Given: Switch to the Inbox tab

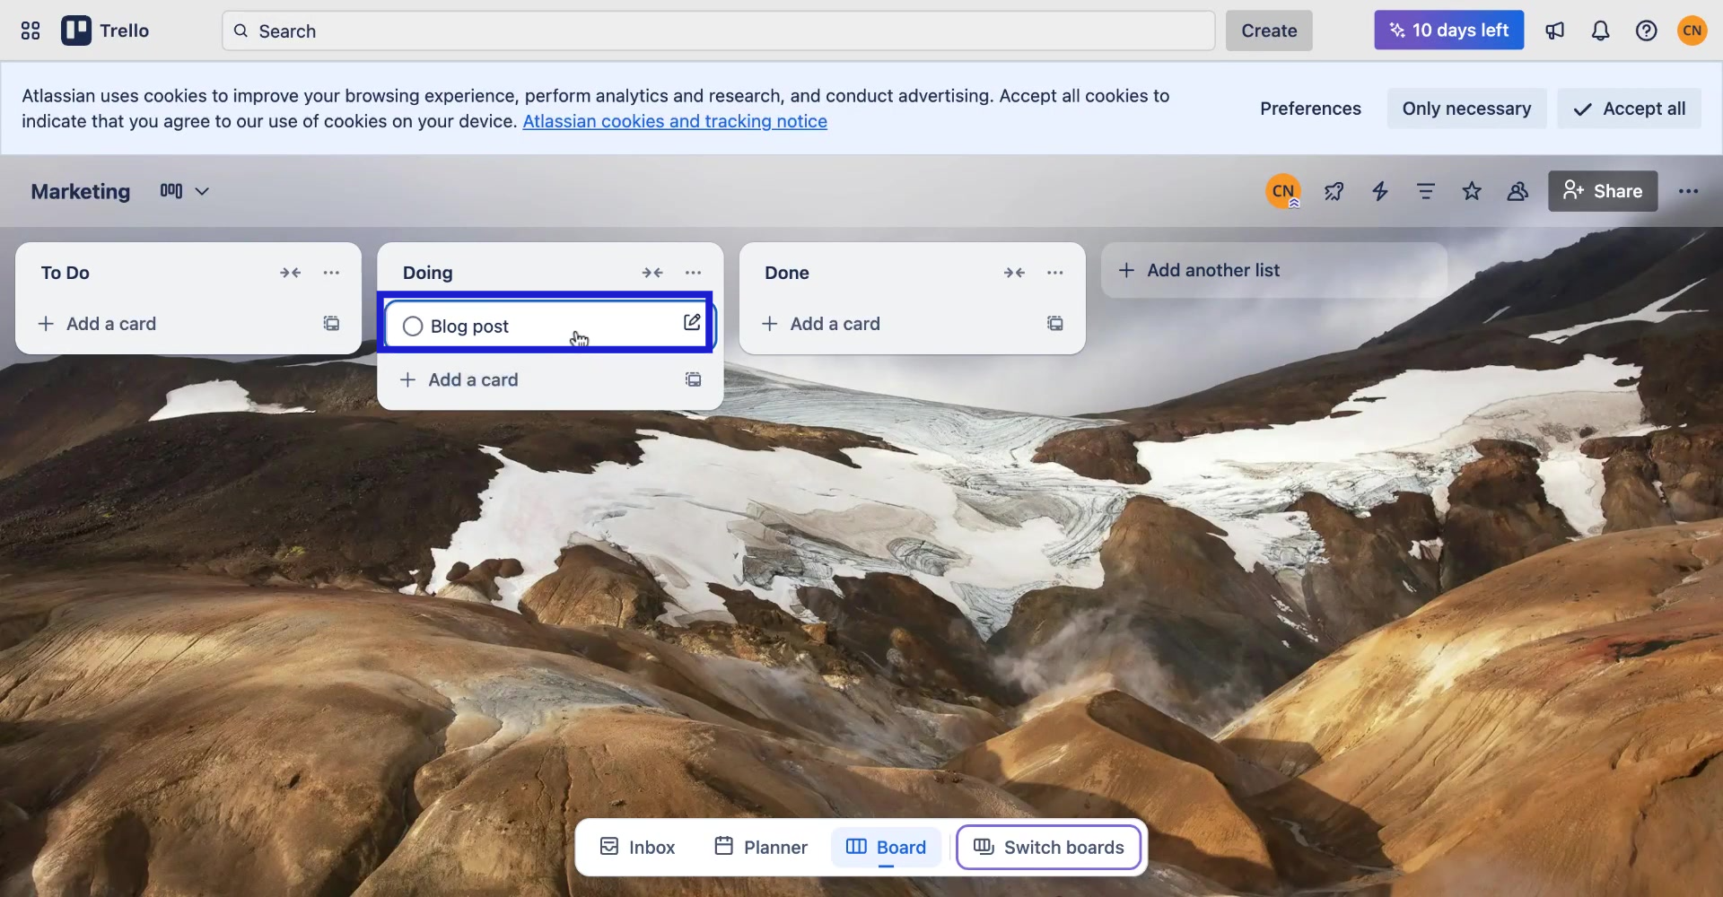Looking at the screenshot, I should [x=636, y=847].
